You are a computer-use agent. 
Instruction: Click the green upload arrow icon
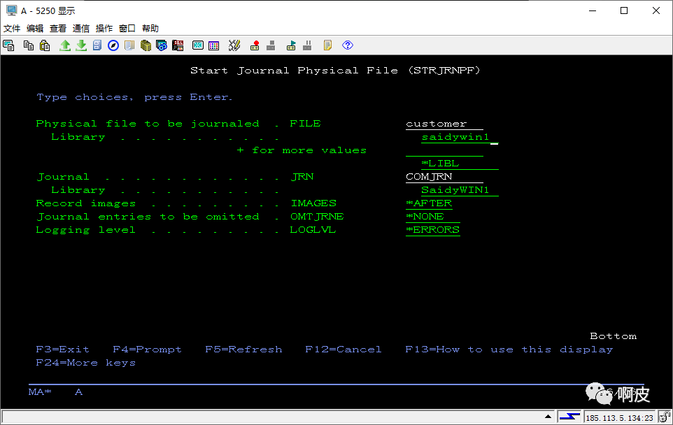coord(65,45)
